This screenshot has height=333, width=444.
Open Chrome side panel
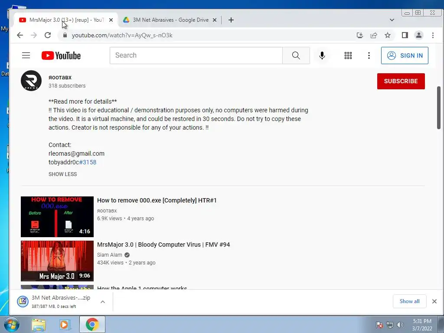[405, 35]
